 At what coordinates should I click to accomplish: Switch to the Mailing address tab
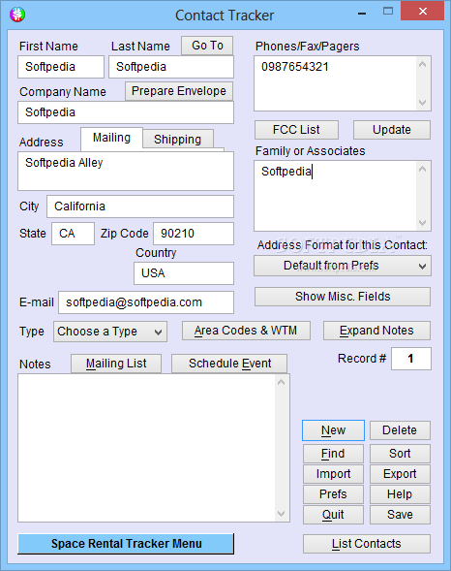point(111,139)
